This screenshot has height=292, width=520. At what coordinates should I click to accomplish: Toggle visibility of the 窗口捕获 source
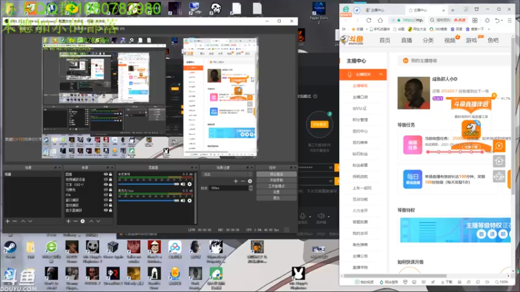[x=106, y=200]
